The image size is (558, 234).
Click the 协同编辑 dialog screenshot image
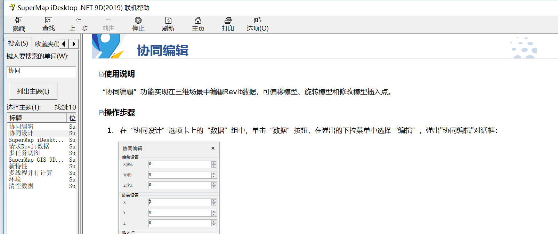pyautogui.click(x=169, y=188)
